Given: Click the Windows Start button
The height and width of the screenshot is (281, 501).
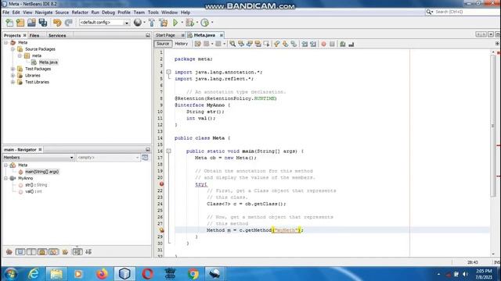Looking at the screenshot, I should [11, 274].
